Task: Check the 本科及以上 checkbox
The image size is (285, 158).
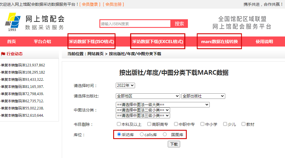Action: click(119, 124)
